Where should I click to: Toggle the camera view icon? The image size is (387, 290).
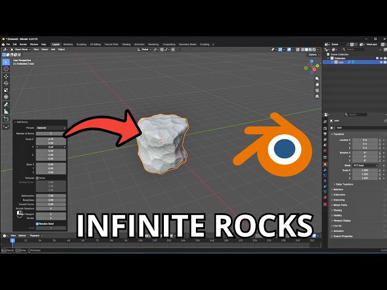point(317,91)
